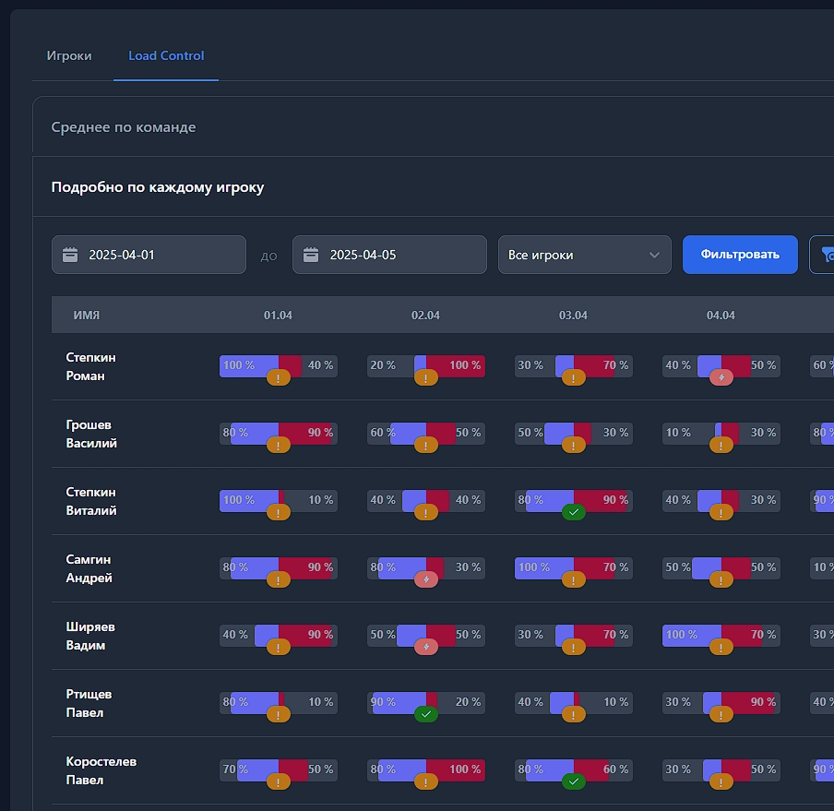Click warning badge for Коростелев Павел on 02.04
834x811 pixels.
click(x=426, y=782)
